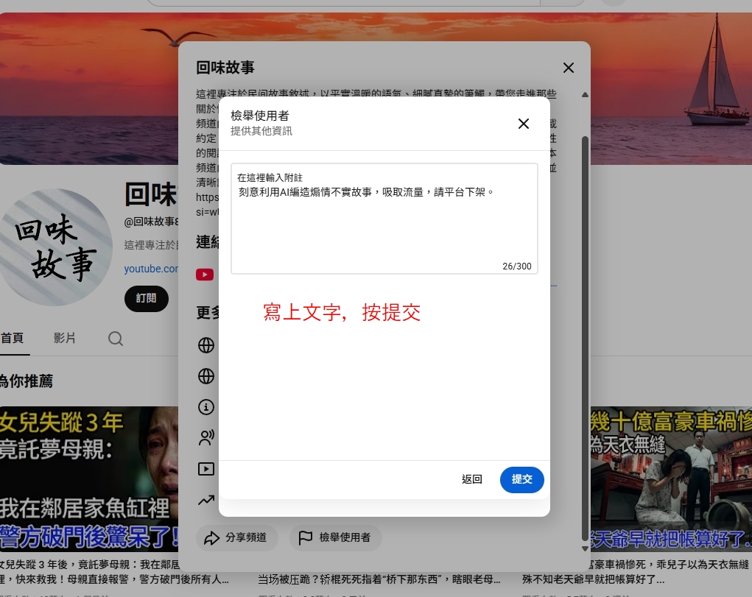Viewport: 752px width, 597px height.
Task: Click the first globe icon in details
Action: (x=206, y=345)
